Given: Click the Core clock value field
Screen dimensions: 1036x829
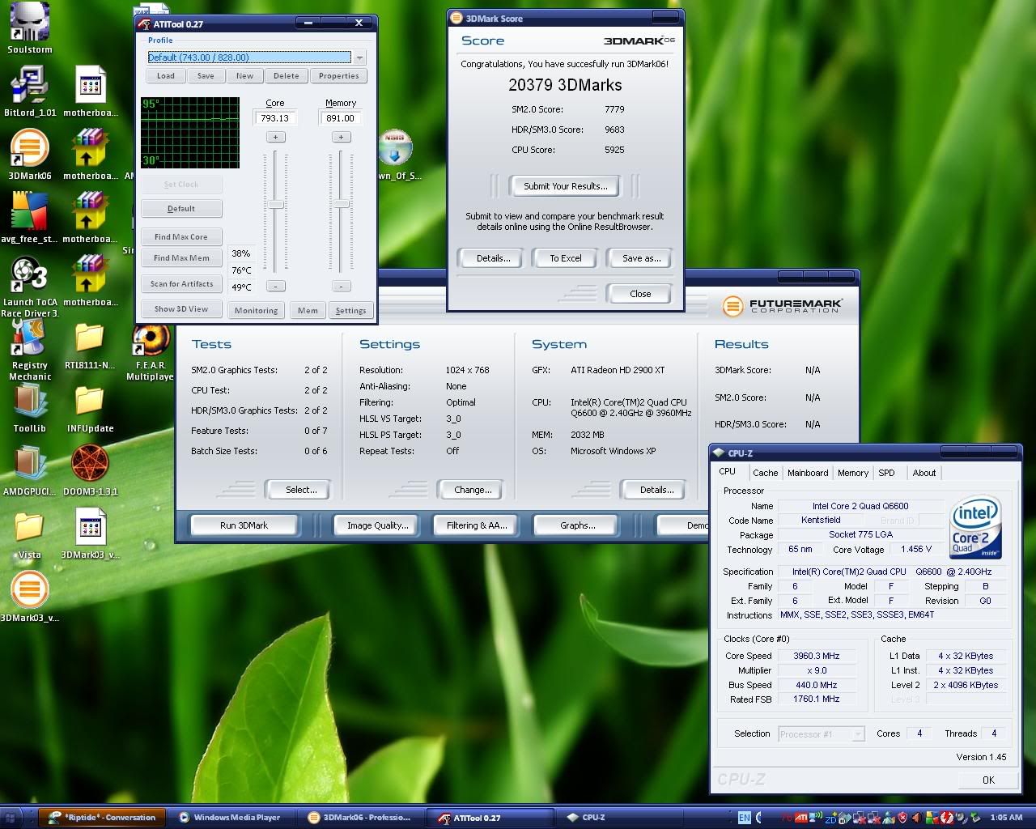Looking at the screenshot, I should 275,118.
